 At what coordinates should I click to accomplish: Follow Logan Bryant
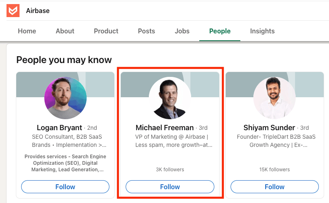pos(65,187)
